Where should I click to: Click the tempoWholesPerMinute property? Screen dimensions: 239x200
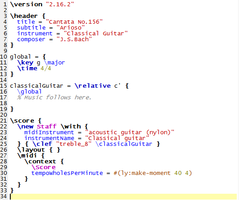point(67,173)
